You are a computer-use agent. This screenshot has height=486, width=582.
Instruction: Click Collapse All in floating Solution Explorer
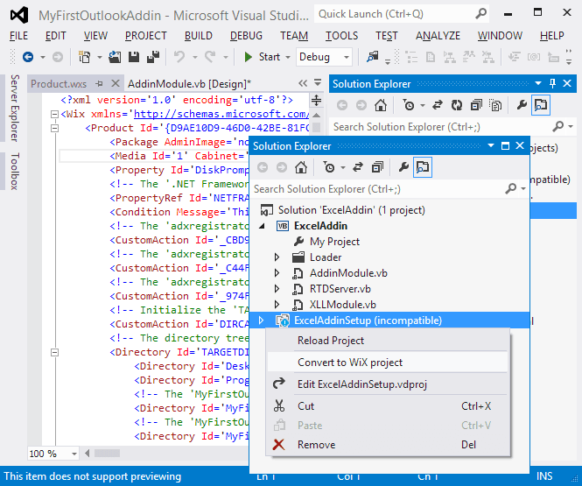pyautogui.click(x=377, y=167)
